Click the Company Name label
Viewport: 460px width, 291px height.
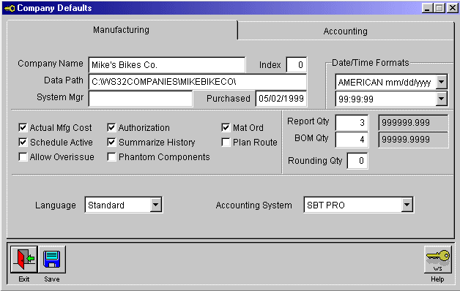coord(50,64)
